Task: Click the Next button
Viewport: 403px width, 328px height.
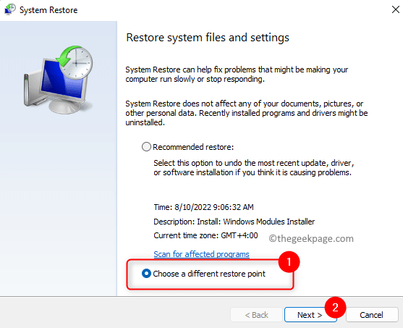Action: click(310, 315)
